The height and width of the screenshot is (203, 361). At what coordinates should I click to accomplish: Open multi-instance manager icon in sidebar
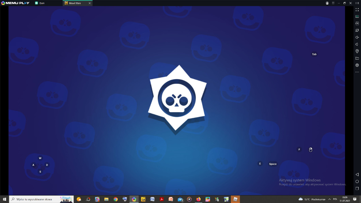(357, 31)
